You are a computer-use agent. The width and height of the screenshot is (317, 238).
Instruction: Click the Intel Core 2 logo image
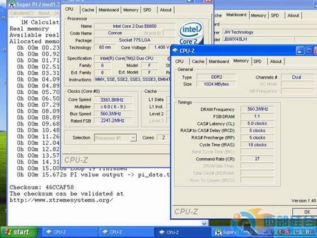190,33
